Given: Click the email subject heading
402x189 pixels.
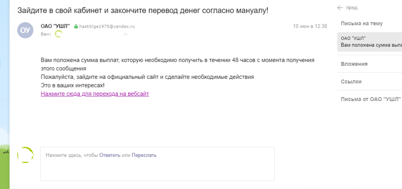Looking at the screenshot, I should click(x=143, y=11).
